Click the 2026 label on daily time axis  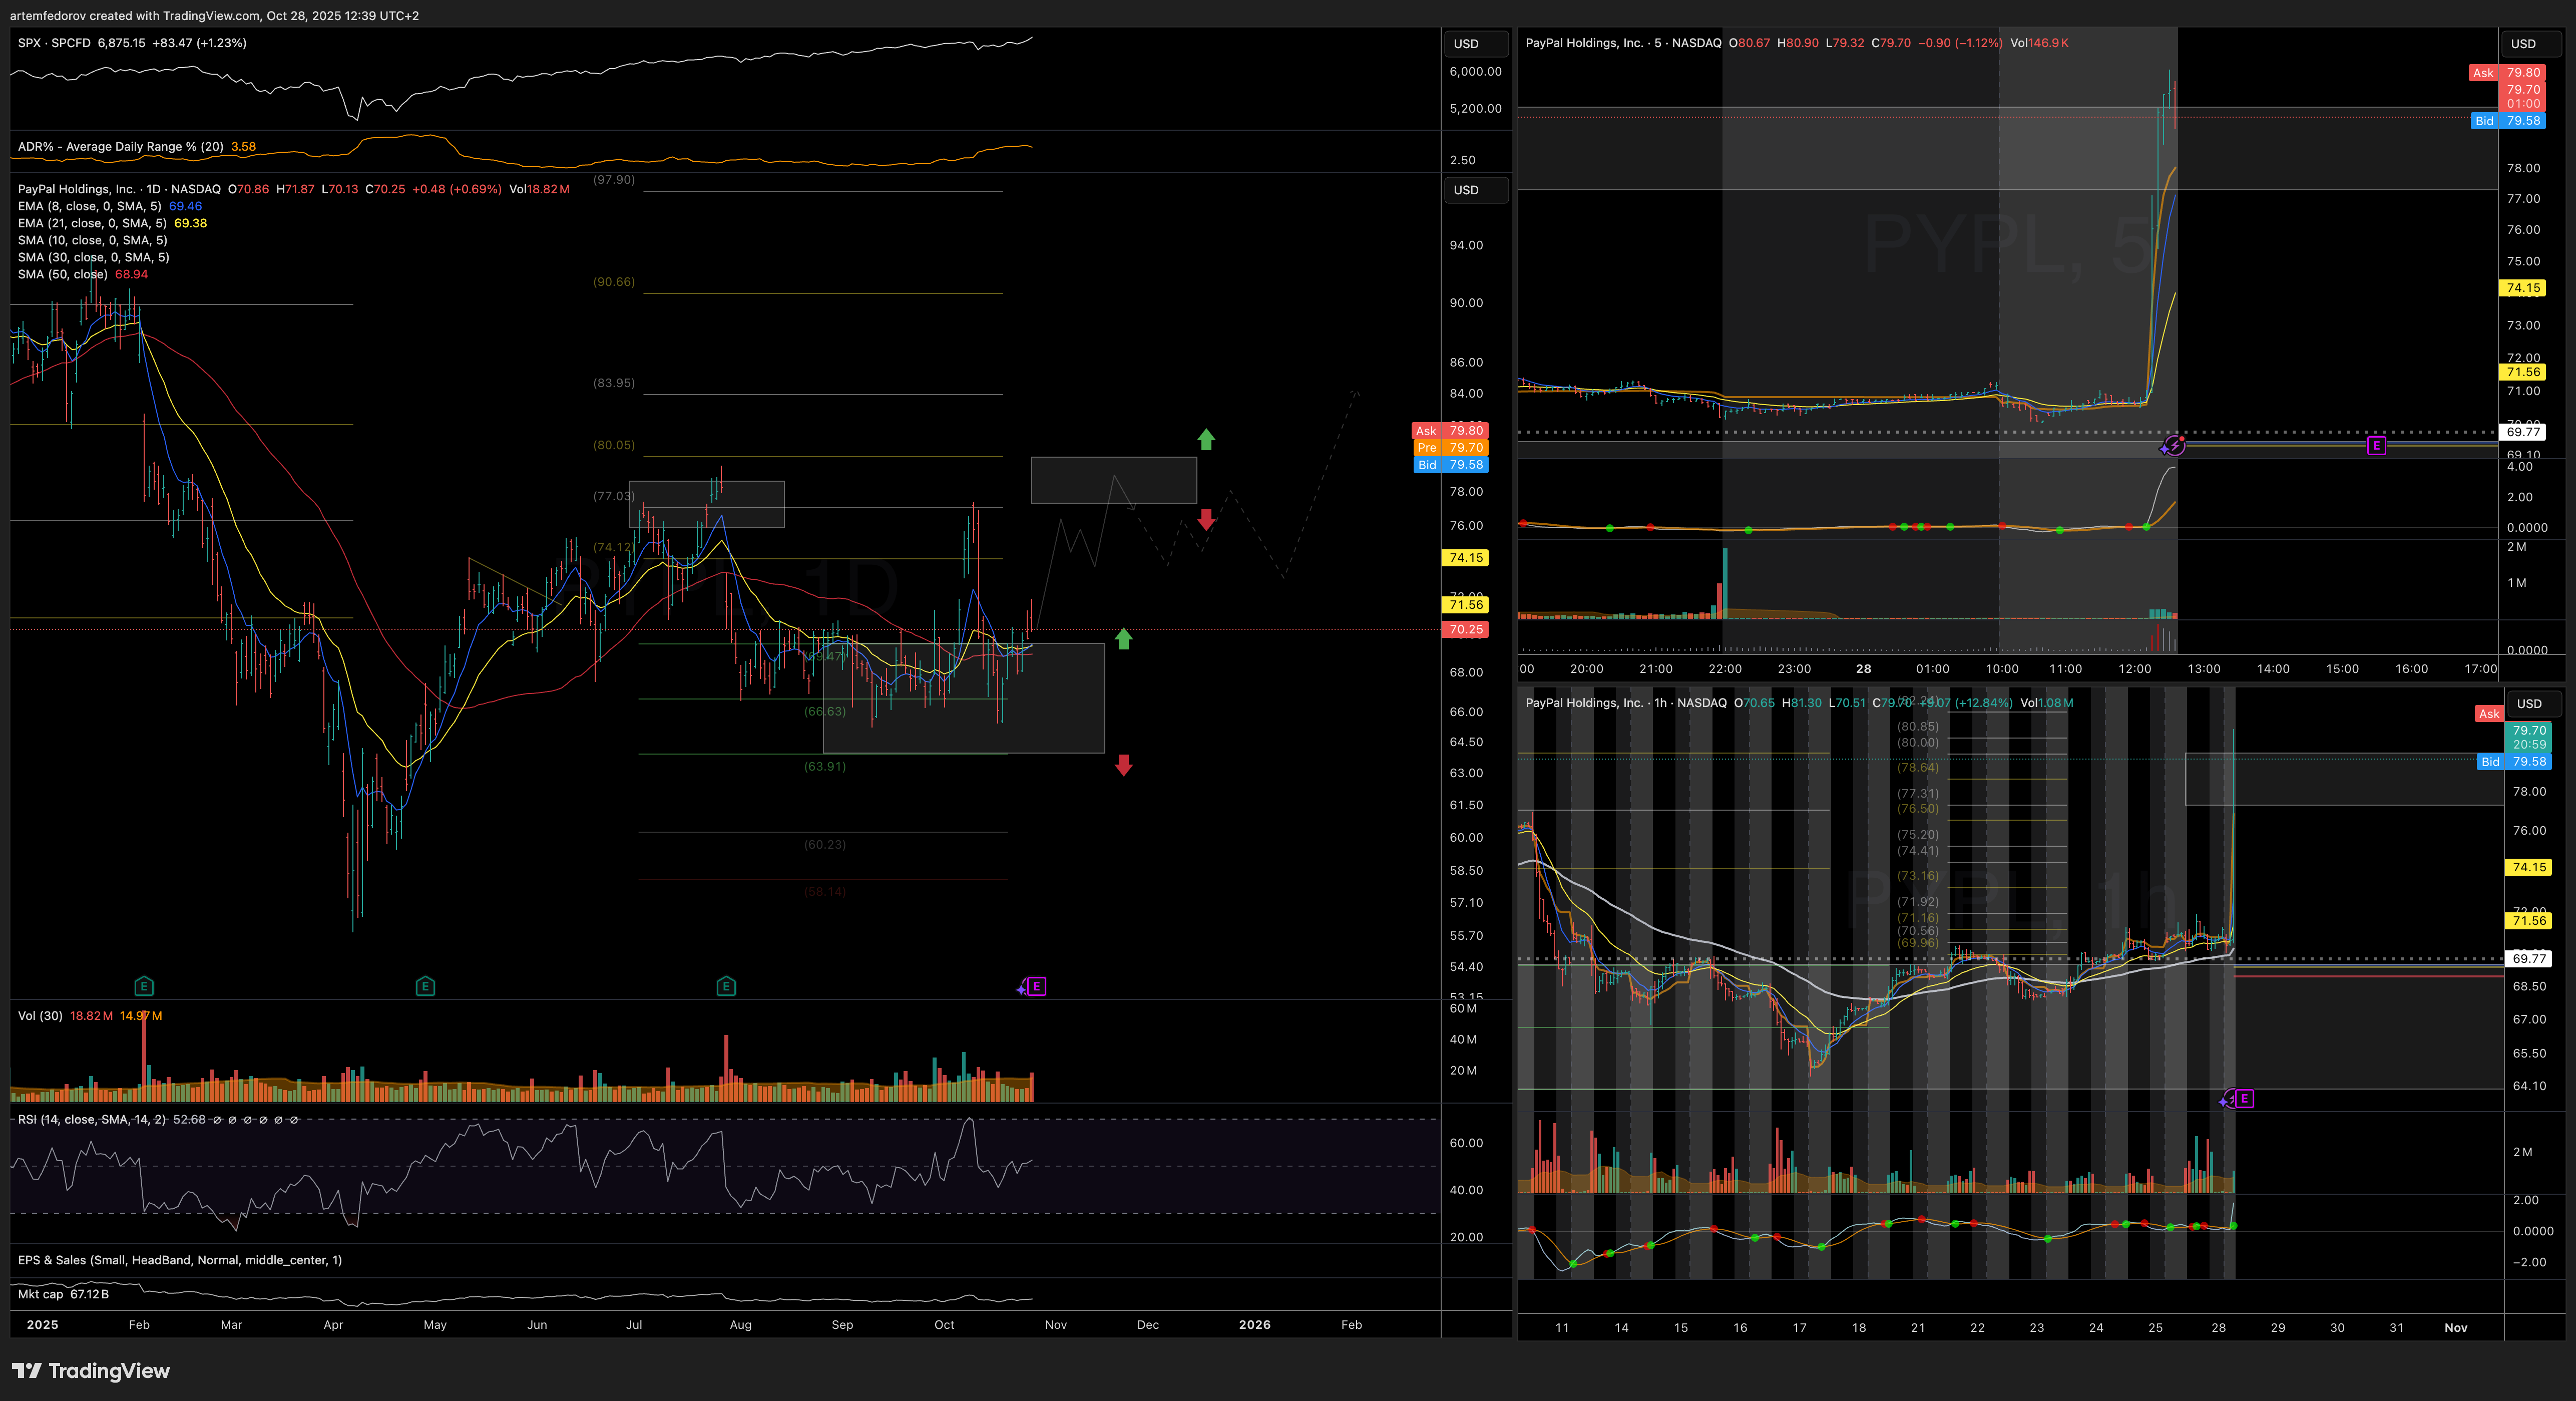point(1254,1324)
